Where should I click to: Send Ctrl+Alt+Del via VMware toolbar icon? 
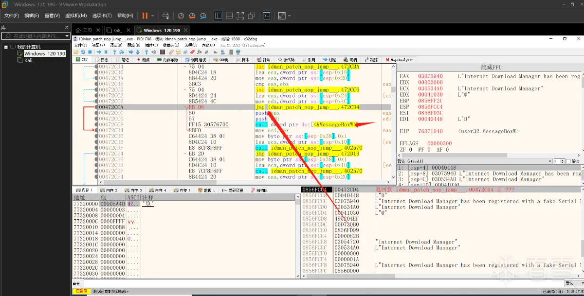pos(166,16)
